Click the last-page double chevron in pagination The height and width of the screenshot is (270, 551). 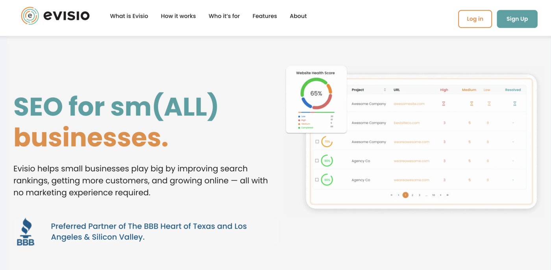click(x=447, y=195)
